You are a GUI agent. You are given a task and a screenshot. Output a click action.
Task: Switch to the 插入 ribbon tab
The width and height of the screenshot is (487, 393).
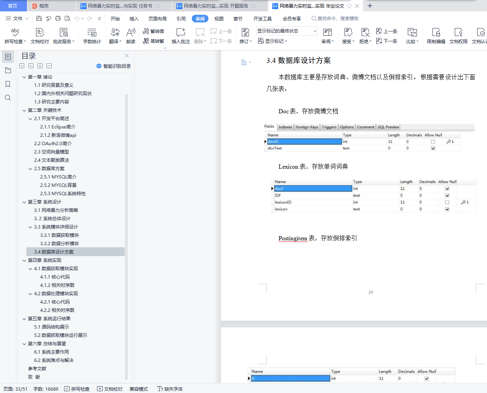pos(134,19)
